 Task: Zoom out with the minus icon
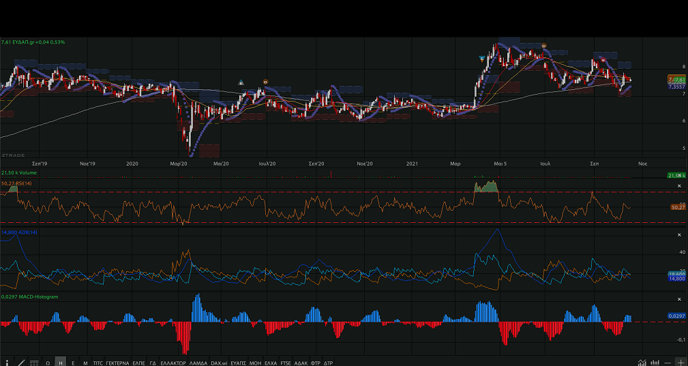(x=668, y=363)
